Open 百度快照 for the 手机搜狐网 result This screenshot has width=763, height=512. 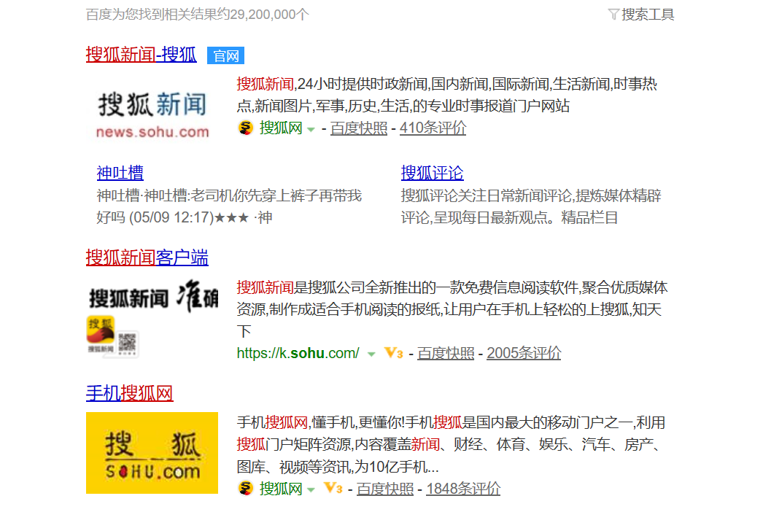coord(385,488)
